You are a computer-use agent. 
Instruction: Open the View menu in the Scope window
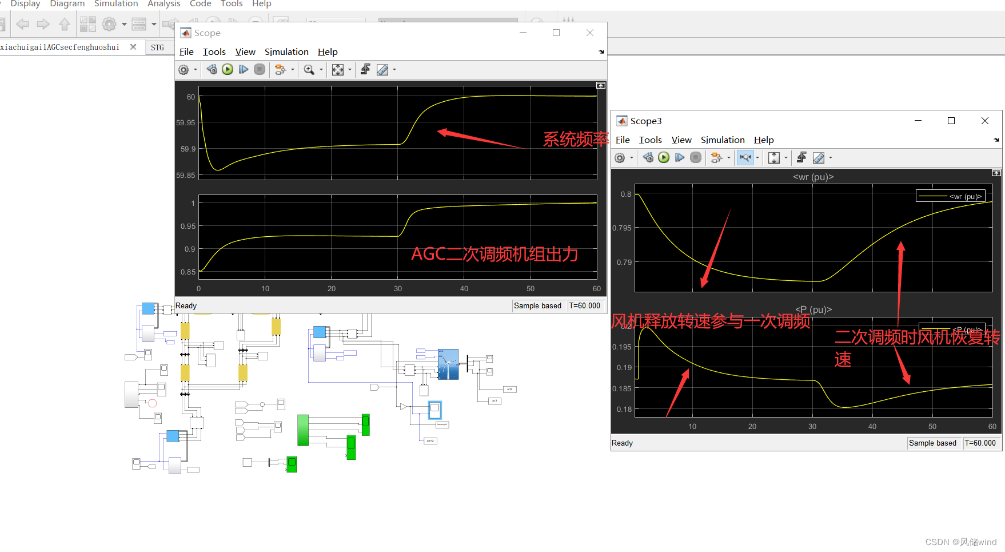(245, 51)
